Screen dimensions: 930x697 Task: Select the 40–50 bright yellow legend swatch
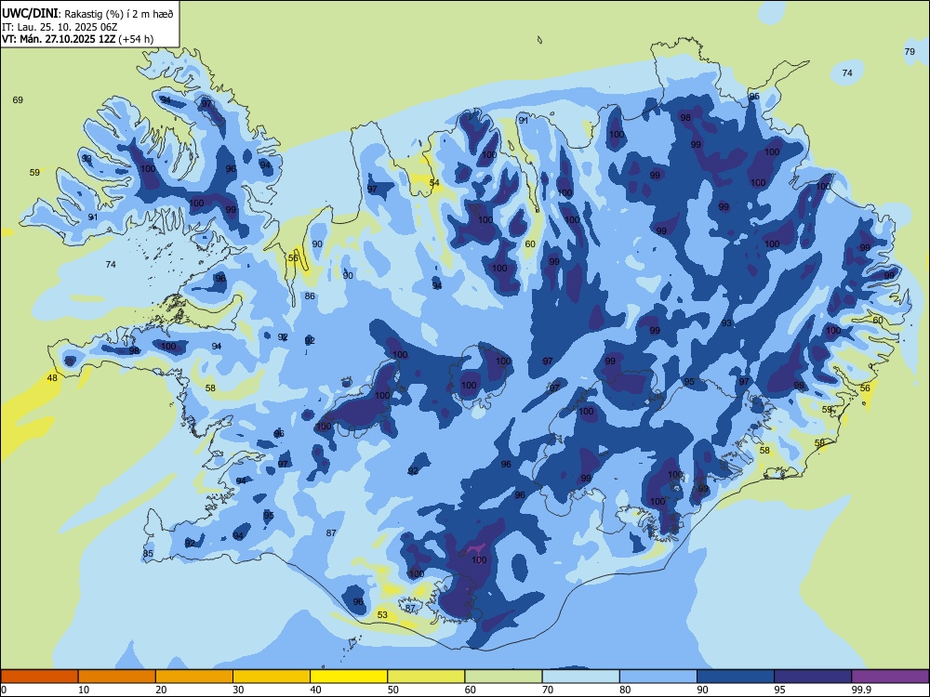[x=349, y=677]
